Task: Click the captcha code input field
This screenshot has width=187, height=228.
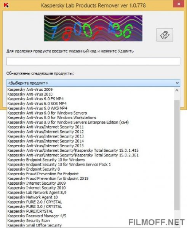Action: click(93, 61)
